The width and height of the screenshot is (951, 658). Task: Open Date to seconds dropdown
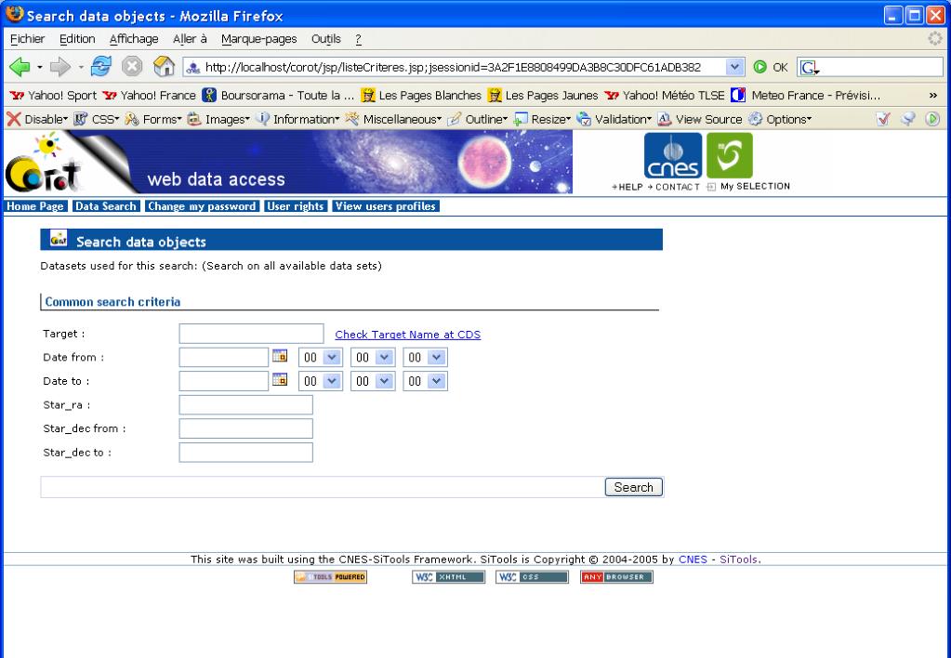425,381
